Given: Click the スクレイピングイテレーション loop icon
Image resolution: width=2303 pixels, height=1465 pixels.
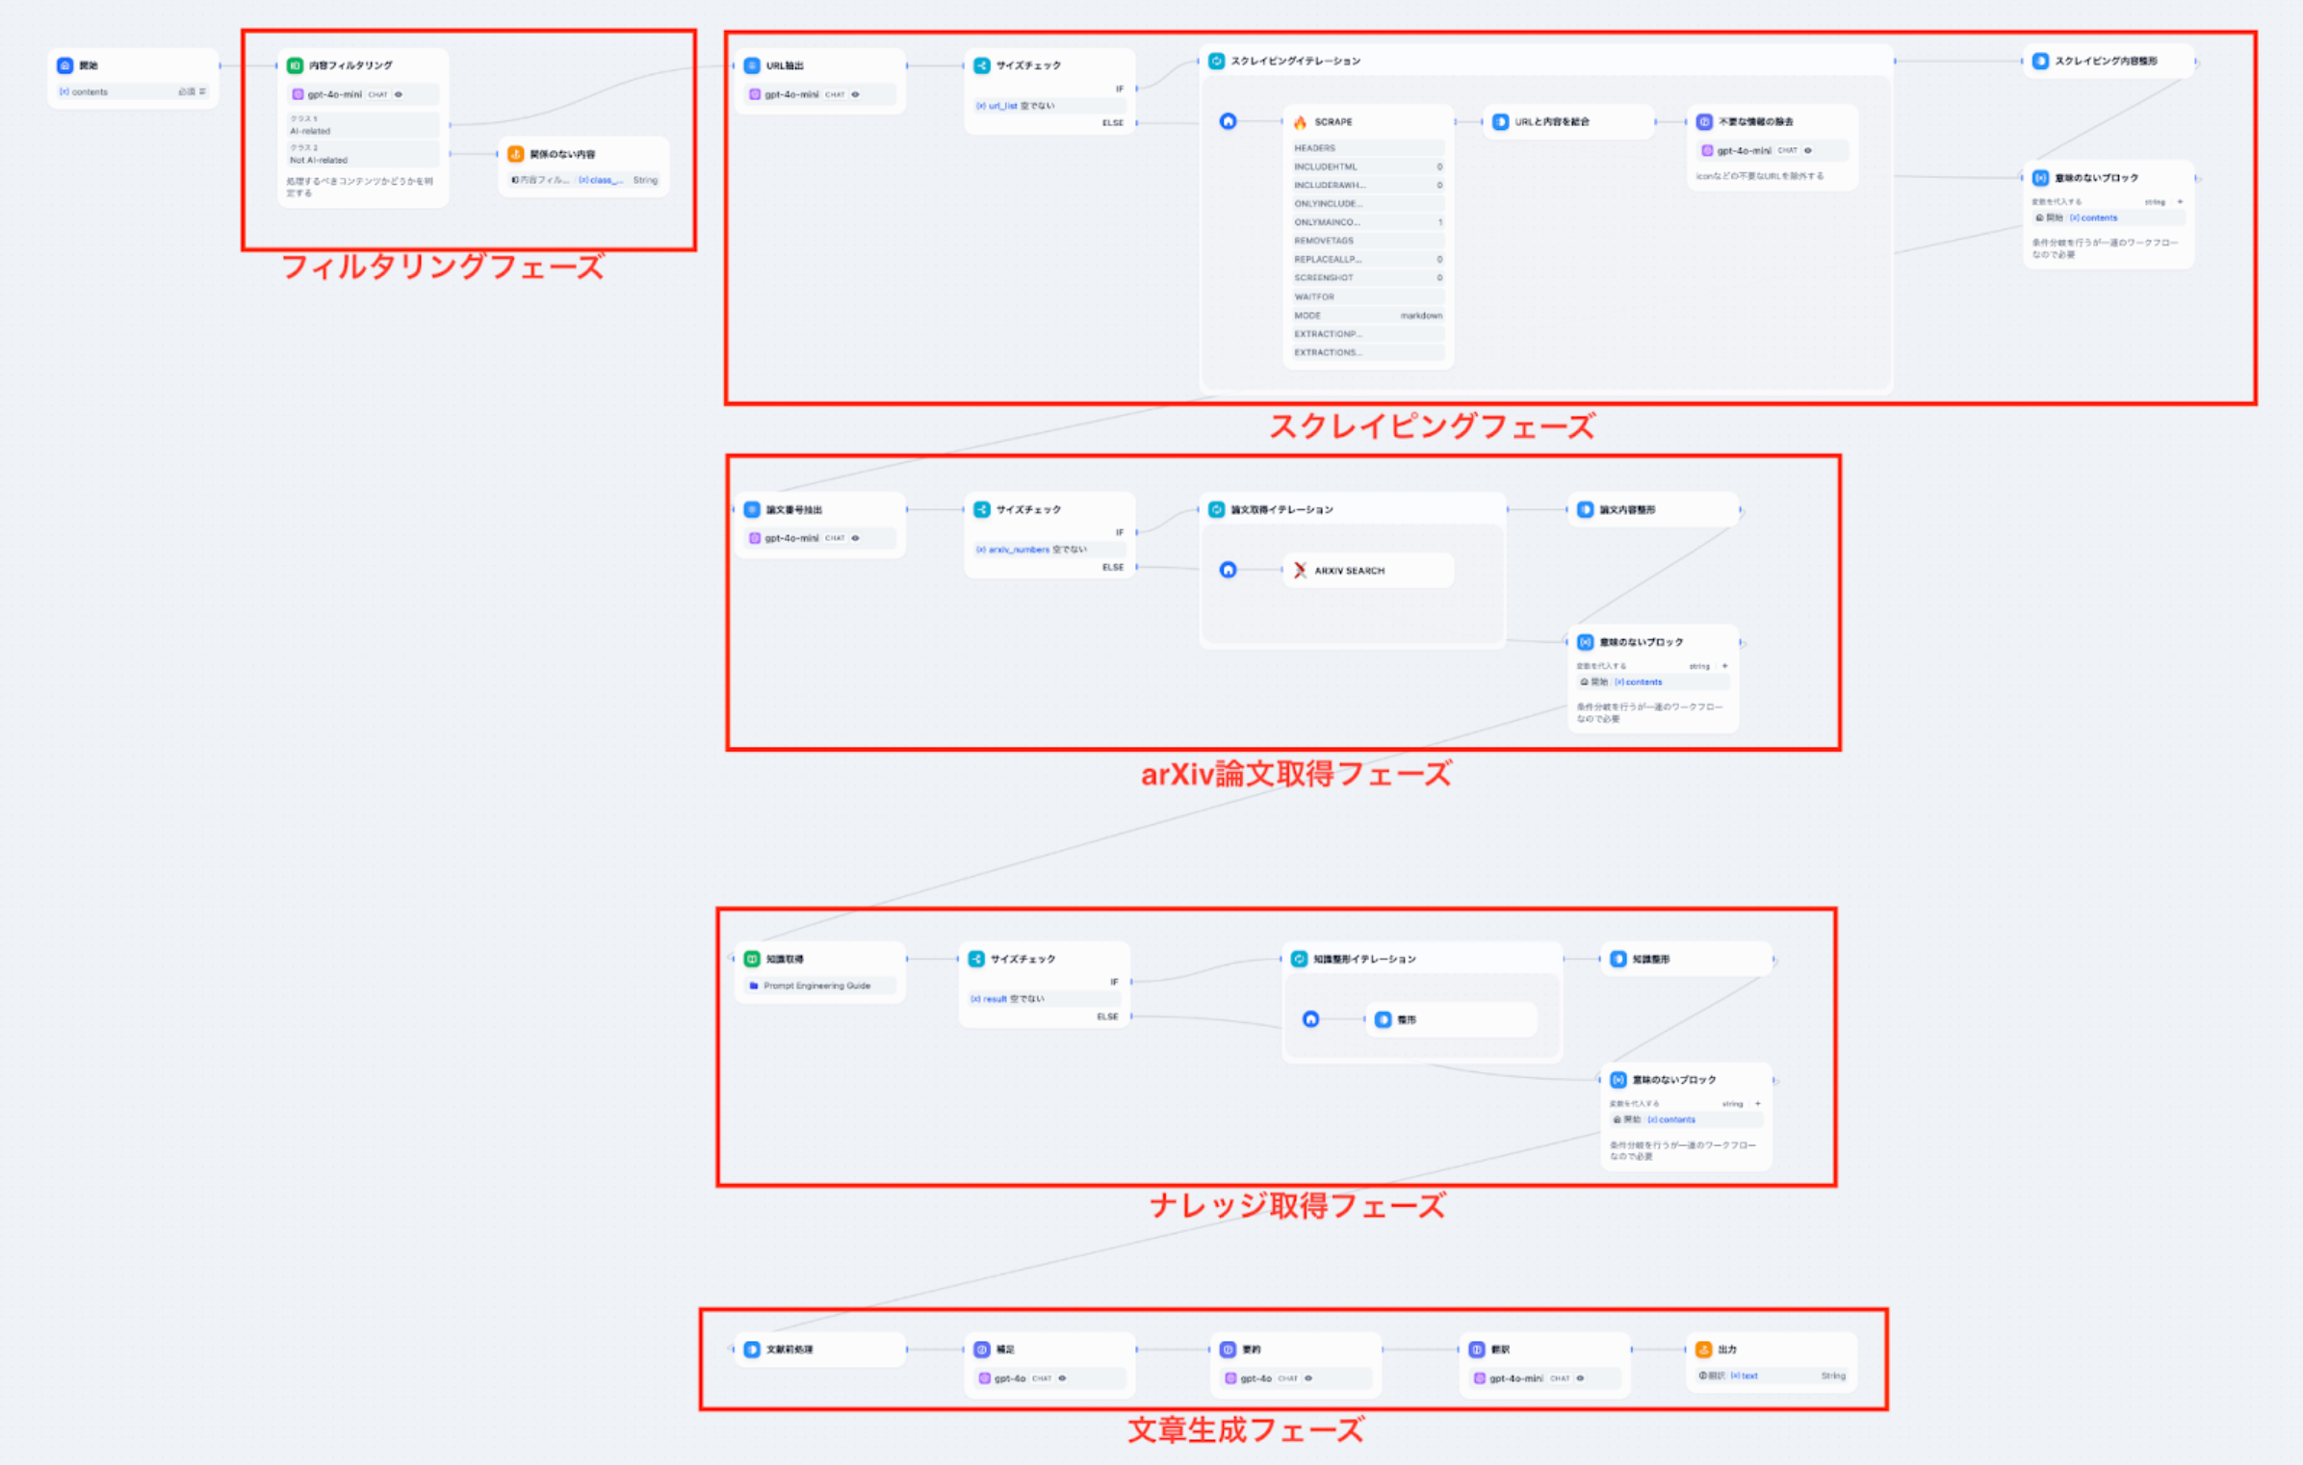Looking at the screenshot, I should pos(1216,61).
